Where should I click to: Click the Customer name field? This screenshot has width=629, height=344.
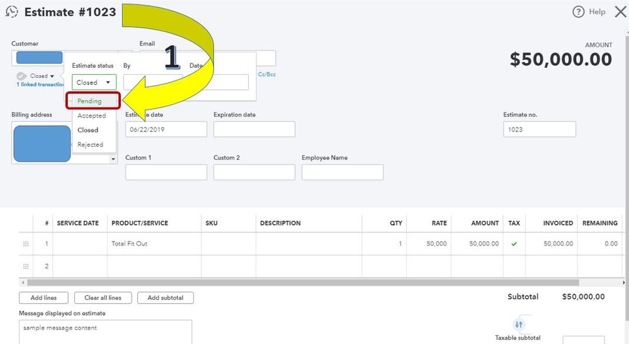39,58
